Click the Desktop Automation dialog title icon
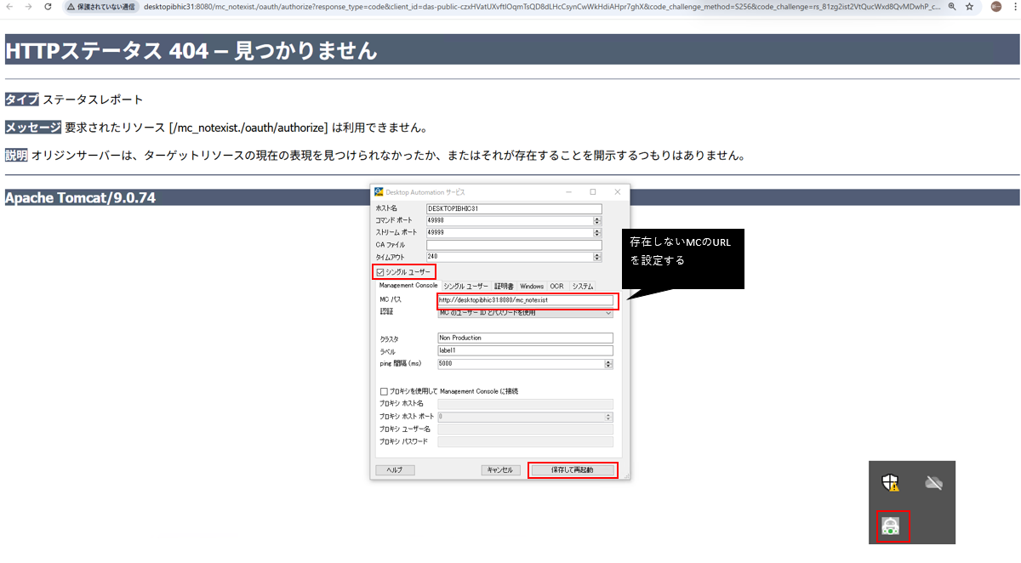 (379, 192)
